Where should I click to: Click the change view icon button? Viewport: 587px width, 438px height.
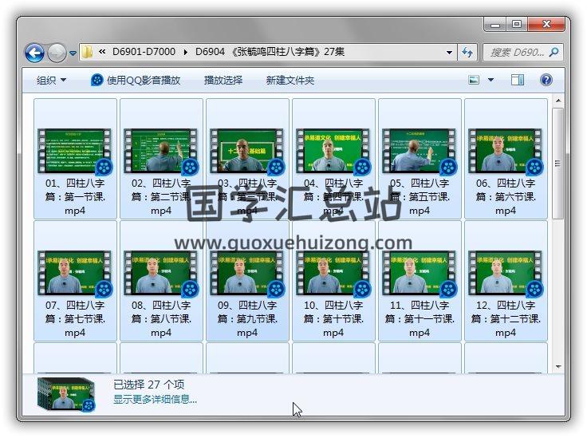point(474,80)
